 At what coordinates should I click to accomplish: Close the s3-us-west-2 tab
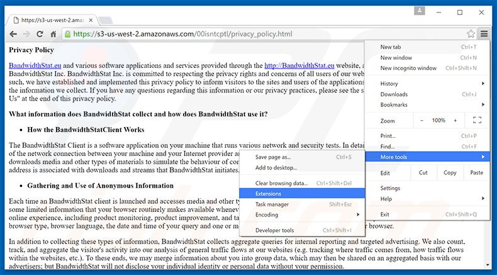(x=91, y=20)
